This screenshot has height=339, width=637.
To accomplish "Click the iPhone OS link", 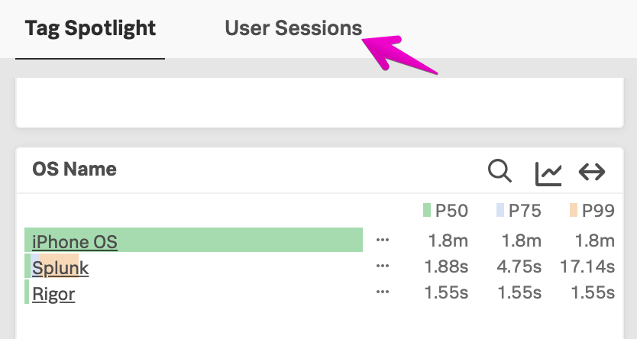I will coord(75,242).
